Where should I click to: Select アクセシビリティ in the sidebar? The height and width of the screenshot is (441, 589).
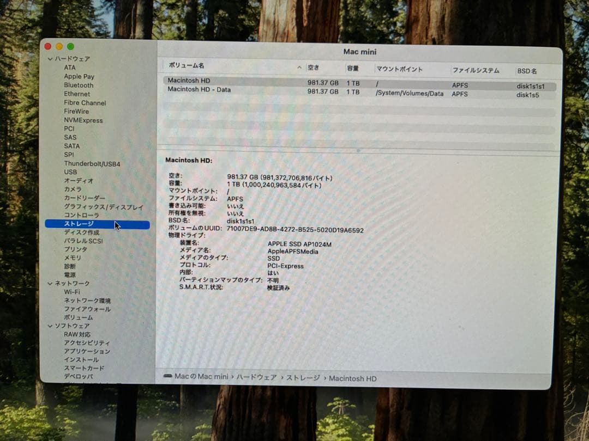[x=87, y=343]
